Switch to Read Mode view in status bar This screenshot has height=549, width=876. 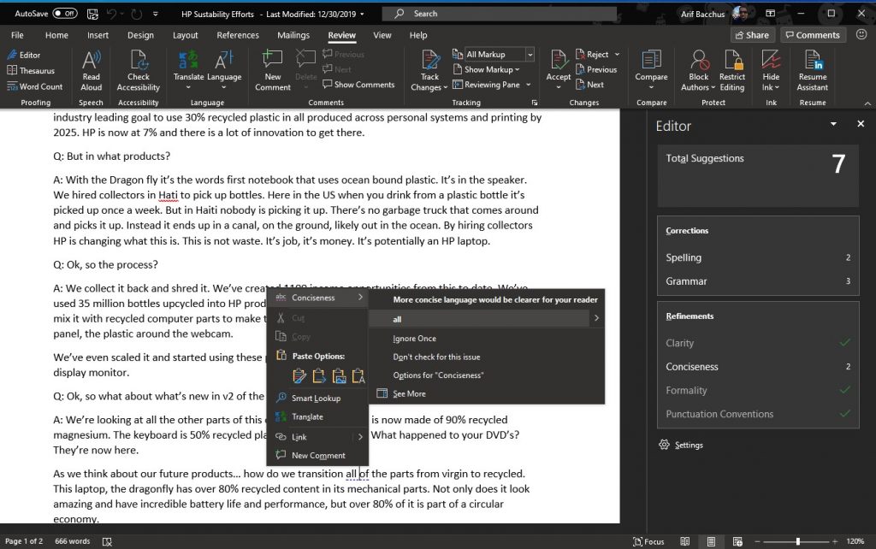coord(685,541)
